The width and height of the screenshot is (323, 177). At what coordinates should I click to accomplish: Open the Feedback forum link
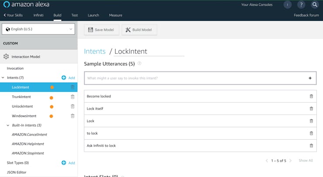(x=306, y=15)
